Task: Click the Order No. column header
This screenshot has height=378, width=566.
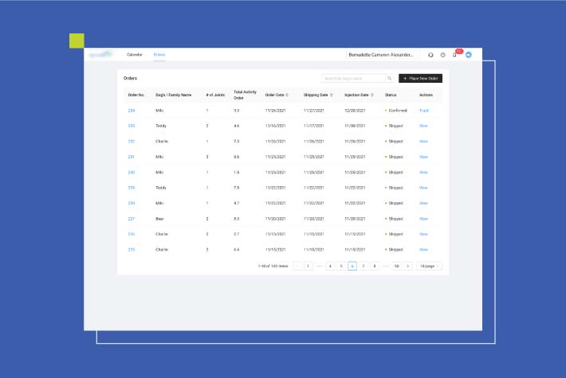Action: [136, 95]
